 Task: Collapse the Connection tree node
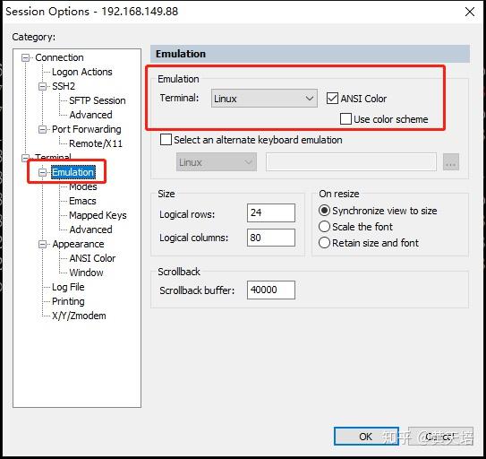click(x=25, y=57)
